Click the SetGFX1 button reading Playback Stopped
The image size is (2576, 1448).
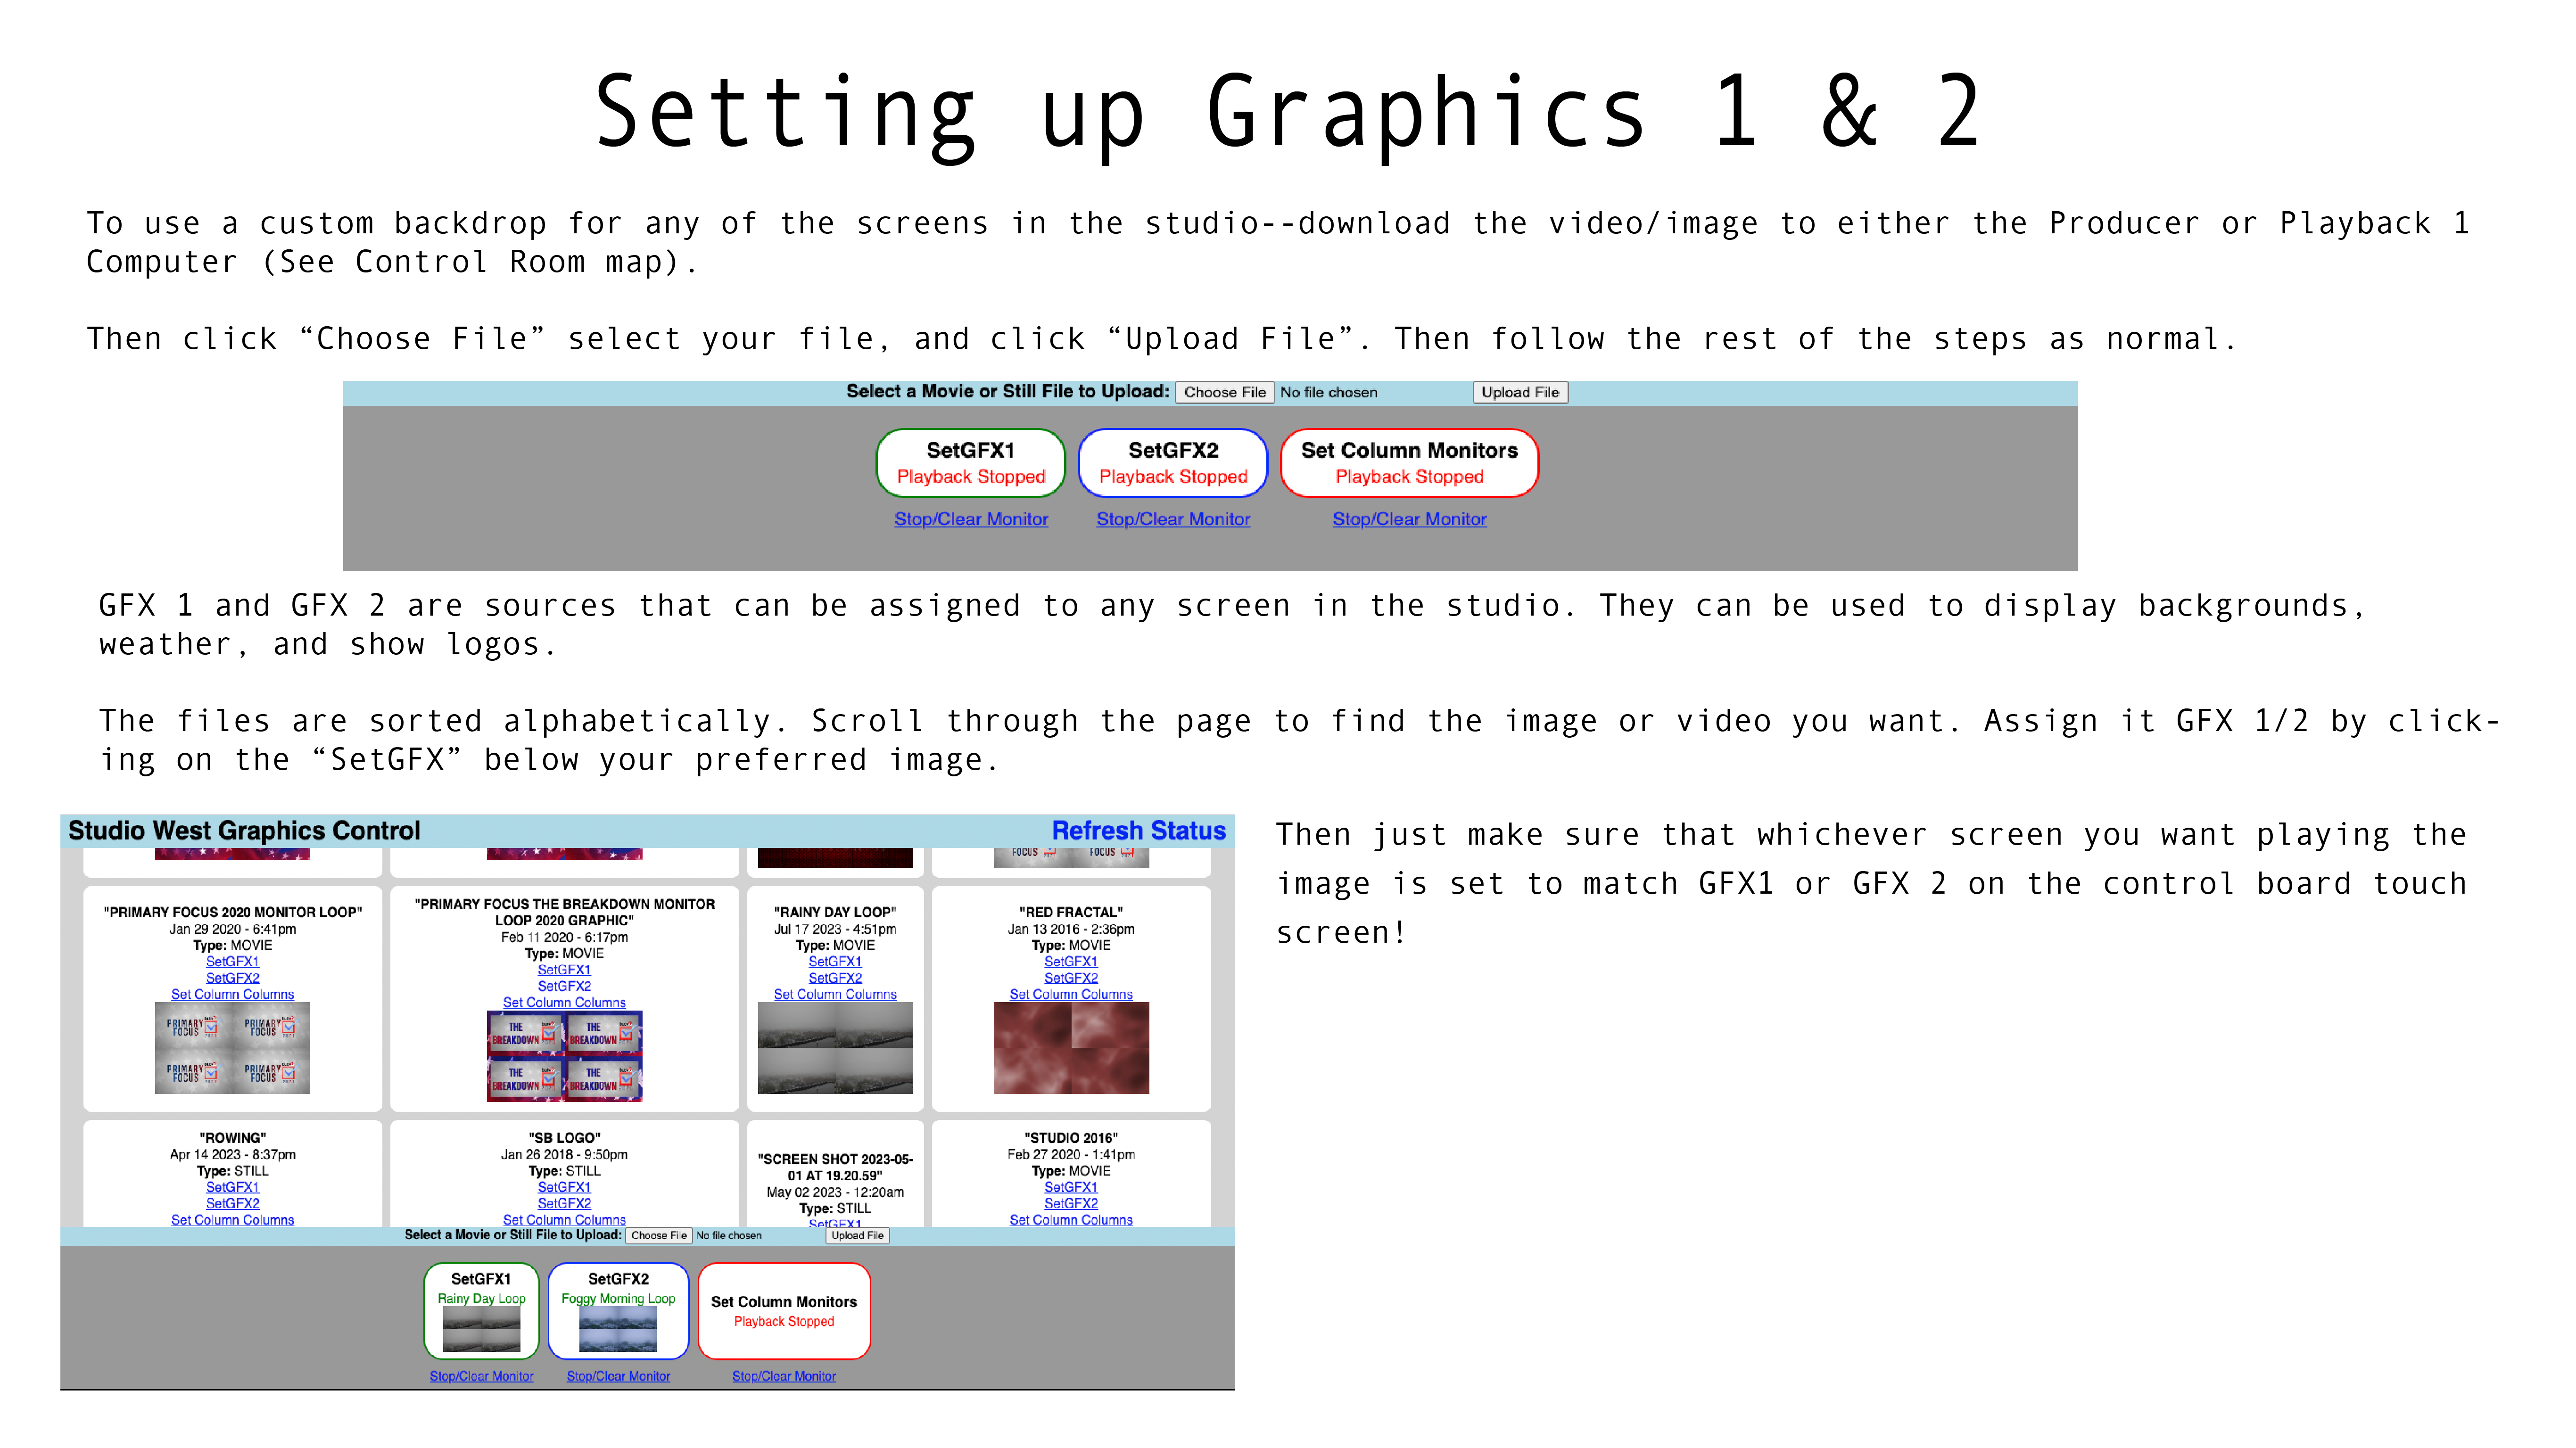click(971, 463)
